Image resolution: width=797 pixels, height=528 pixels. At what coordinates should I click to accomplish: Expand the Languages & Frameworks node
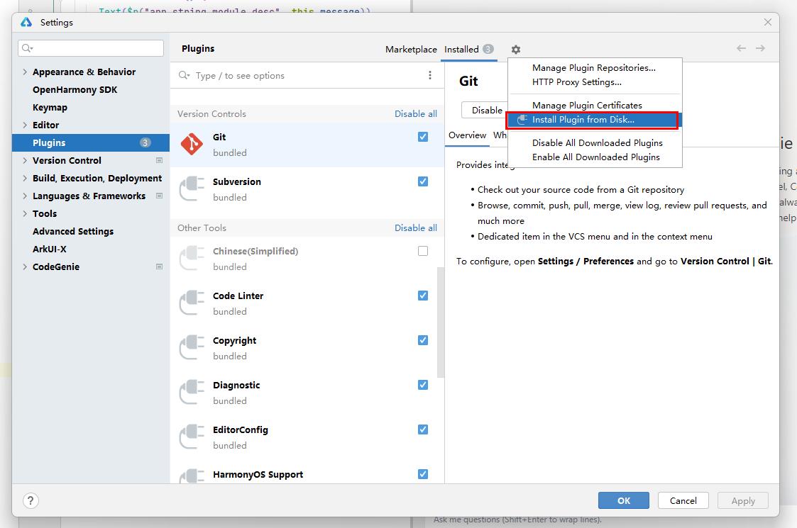click(26, 196)
